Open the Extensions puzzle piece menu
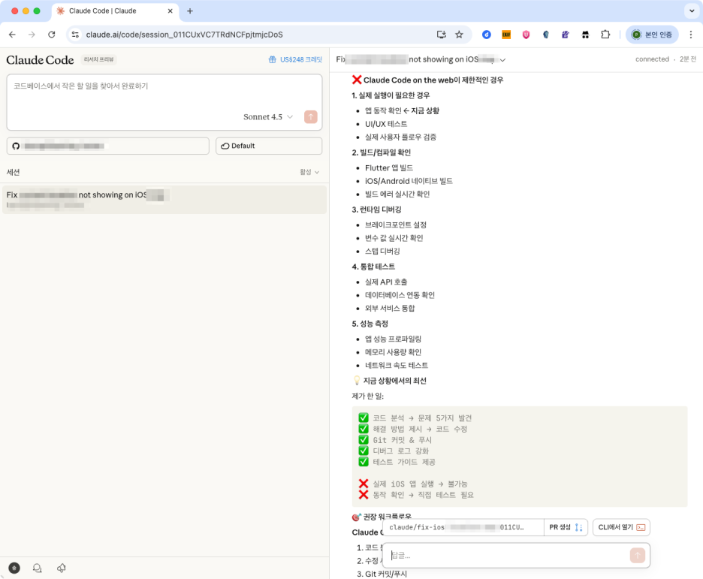Viewport: 703px width, 579px height. pos(605,35)
